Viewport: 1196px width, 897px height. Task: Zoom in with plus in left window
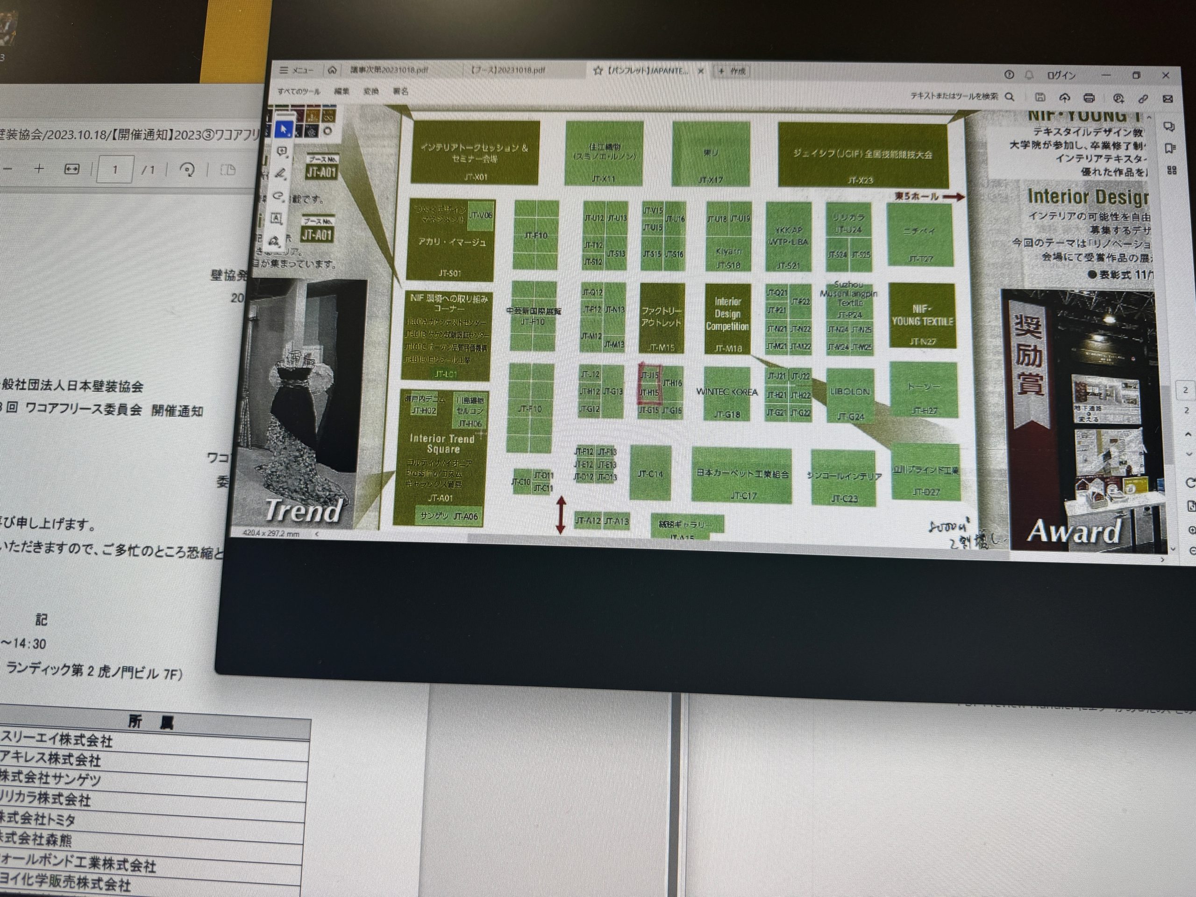tap(39, 169)
